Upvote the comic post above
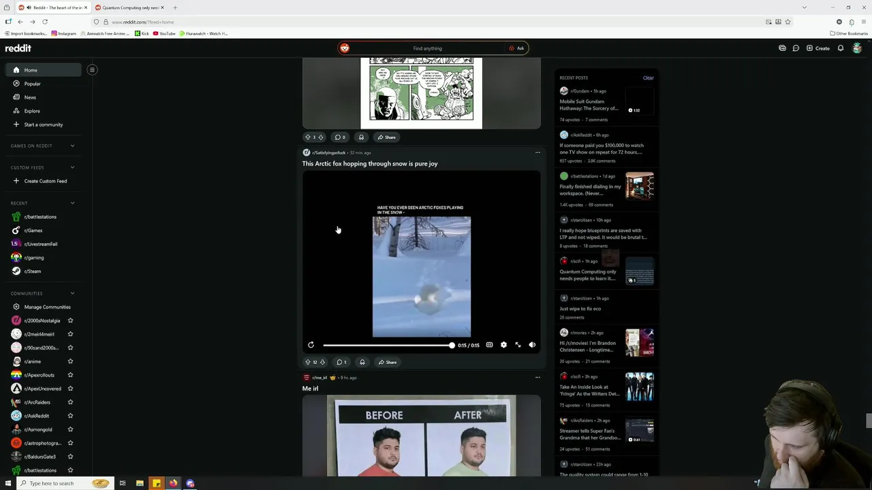This screenshot has width=872, height=490. pyautogui.click(x=308, y=137)
